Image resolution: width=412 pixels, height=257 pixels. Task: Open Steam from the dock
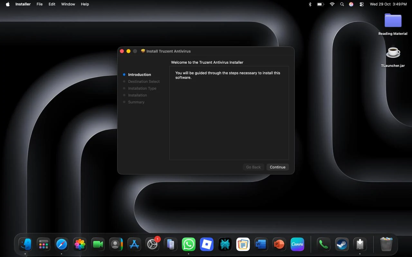tap(342, 244)
